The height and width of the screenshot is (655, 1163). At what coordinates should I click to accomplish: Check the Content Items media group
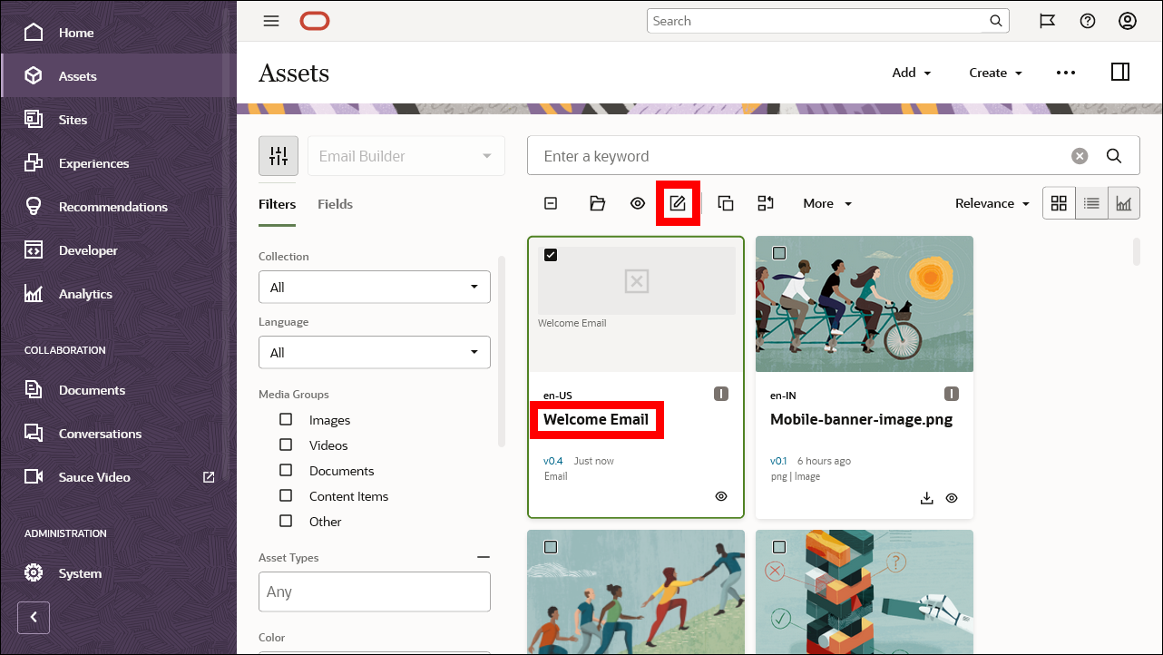(x=286, y=495)
